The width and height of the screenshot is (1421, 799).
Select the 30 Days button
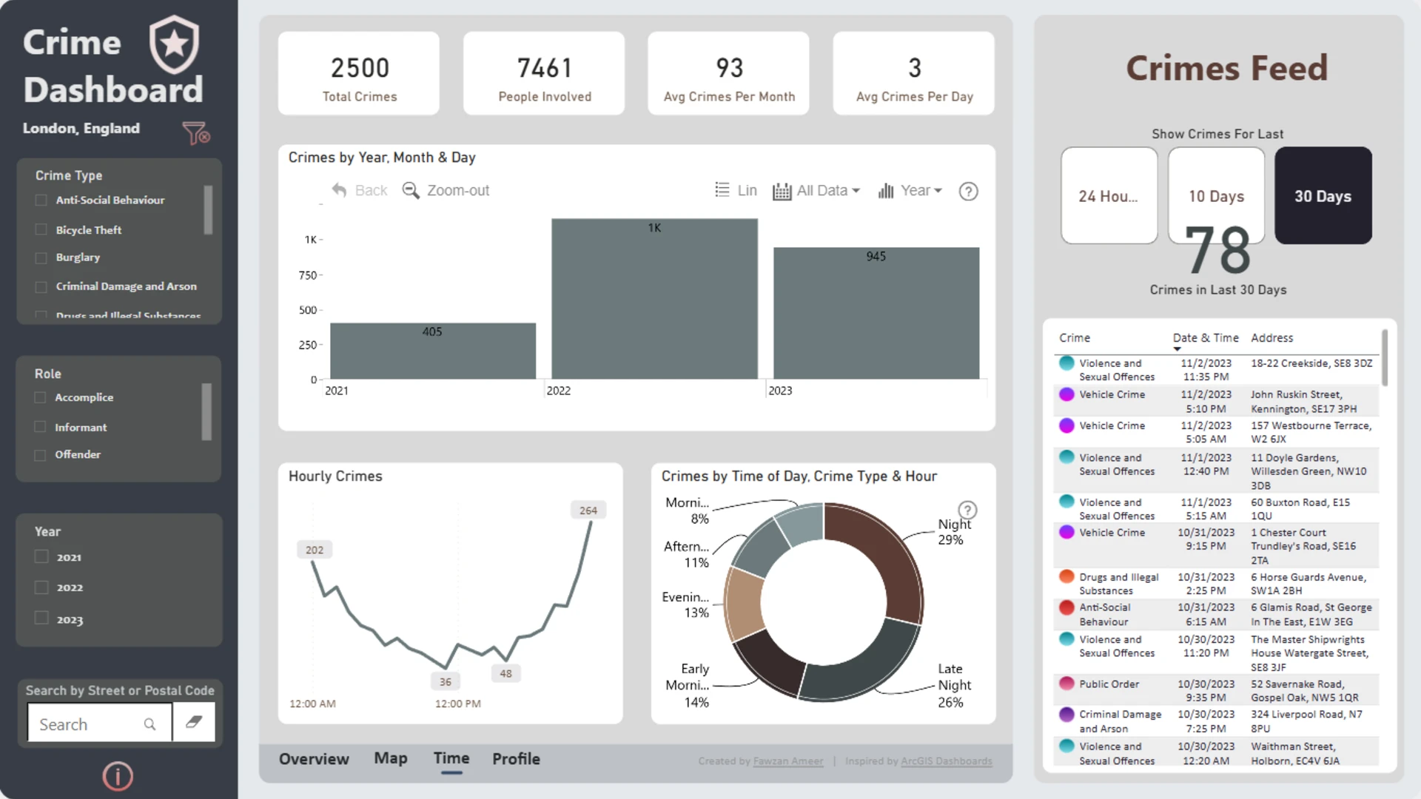(x=1323, y=195)
